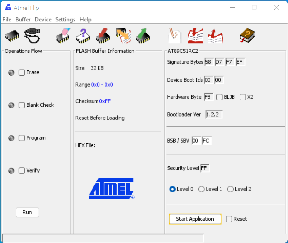Open the Help book icon in toolbar

(247, 35)
